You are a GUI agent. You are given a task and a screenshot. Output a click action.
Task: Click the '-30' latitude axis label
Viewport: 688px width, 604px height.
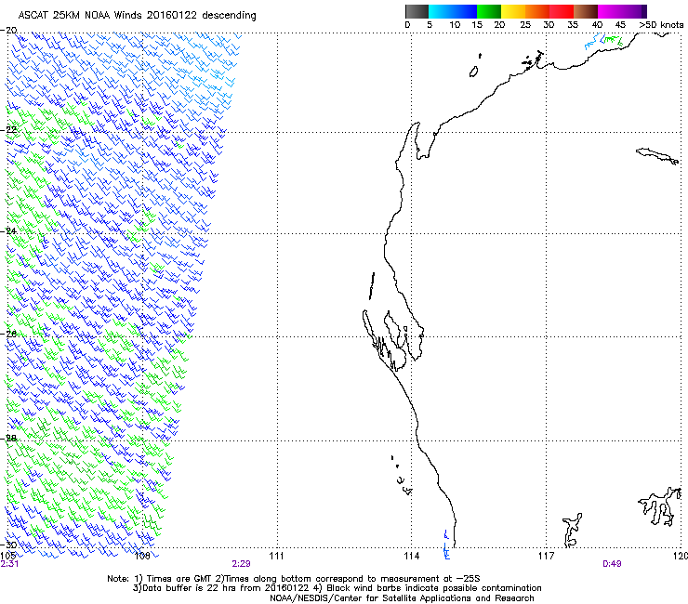pyautogui.click(x=8, y=545)
